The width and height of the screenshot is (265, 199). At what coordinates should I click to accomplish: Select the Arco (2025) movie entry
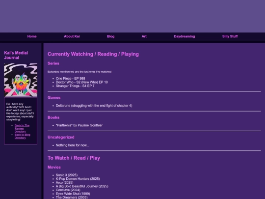point(65,183)
